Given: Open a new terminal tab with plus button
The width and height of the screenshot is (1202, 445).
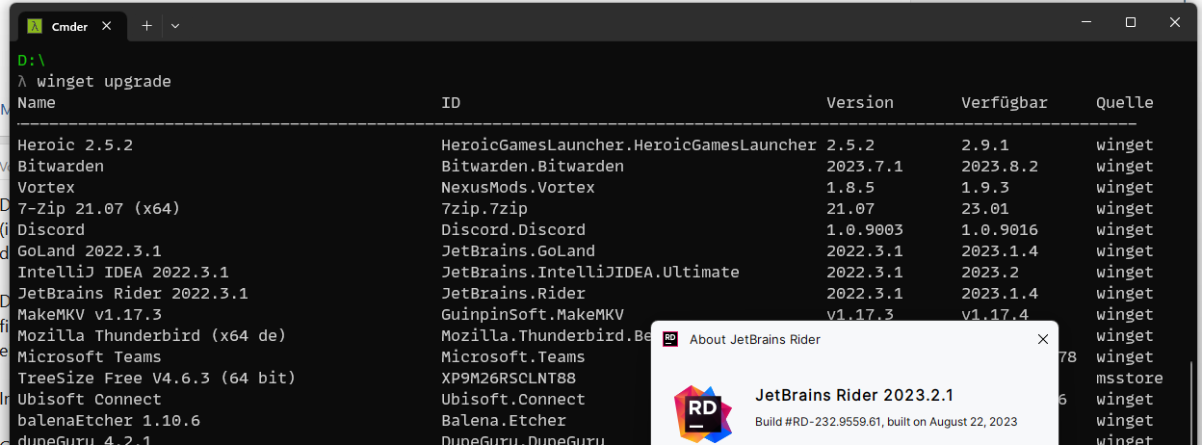Looking at the screenshot, I should click(x=146, y=26).
